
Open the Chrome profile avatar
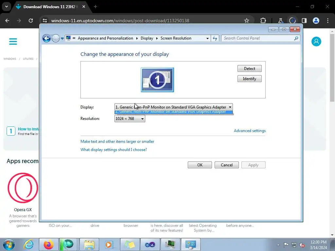pos(316,21)
